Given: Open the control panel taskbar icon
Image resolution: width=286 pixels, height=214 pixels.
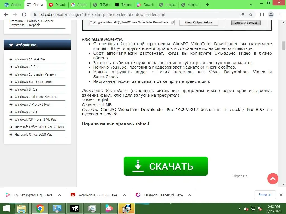Looking at the screenshot, I should [57, 208].
